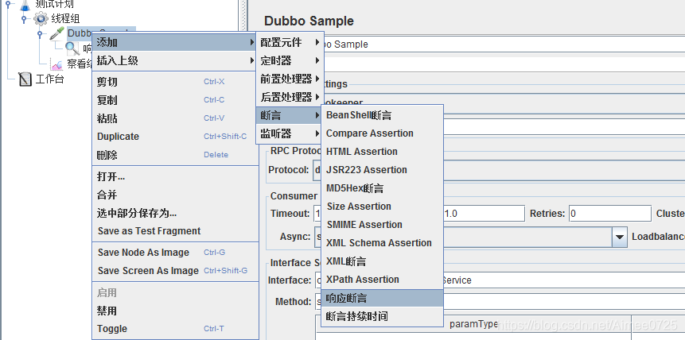Add a Size Assertion
685x340 pixels.
pos(382,207)
